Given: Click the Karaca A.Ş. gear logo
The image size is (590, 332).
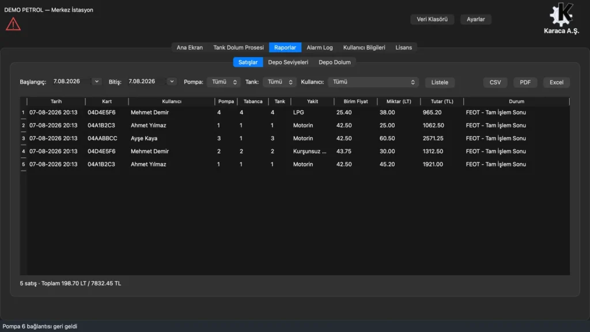Looking at the screenshot, I should (x=561, y=14).
